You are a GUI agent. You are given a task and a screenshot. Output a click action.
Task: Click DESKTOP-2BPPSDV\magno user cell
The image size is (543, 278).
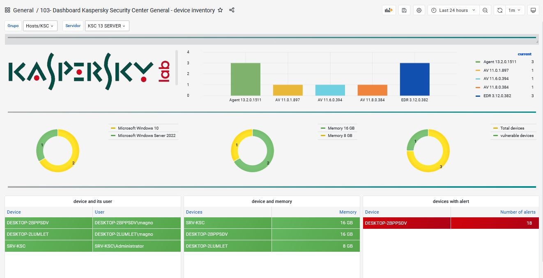[x=137, y=223]
